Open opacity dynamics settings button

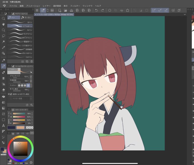[x=31, y=81]
